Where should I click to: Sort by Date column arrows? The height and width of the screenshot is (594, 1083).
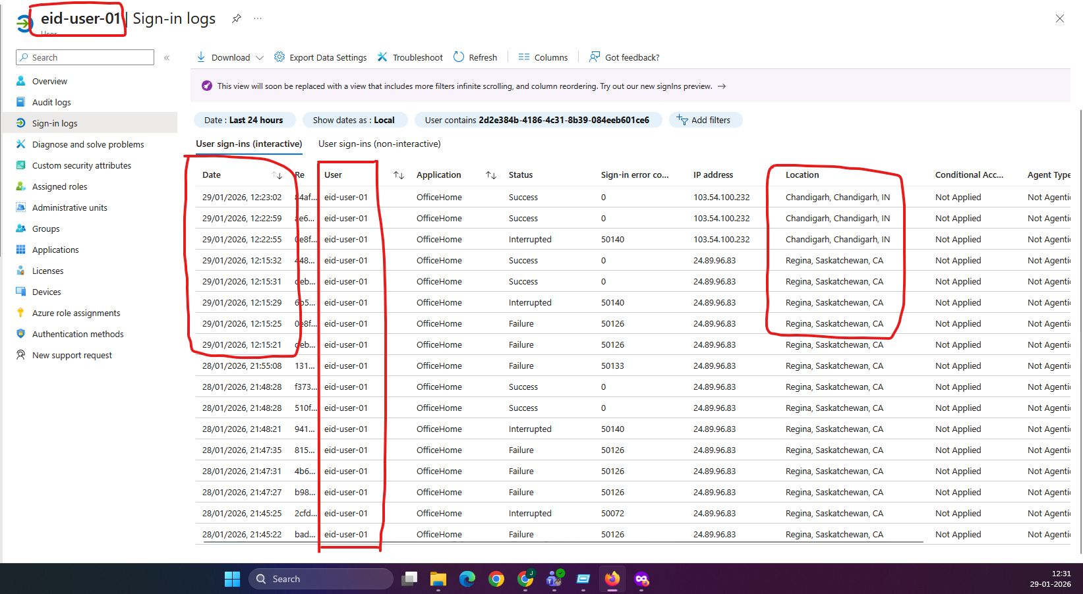click(277, 175)
